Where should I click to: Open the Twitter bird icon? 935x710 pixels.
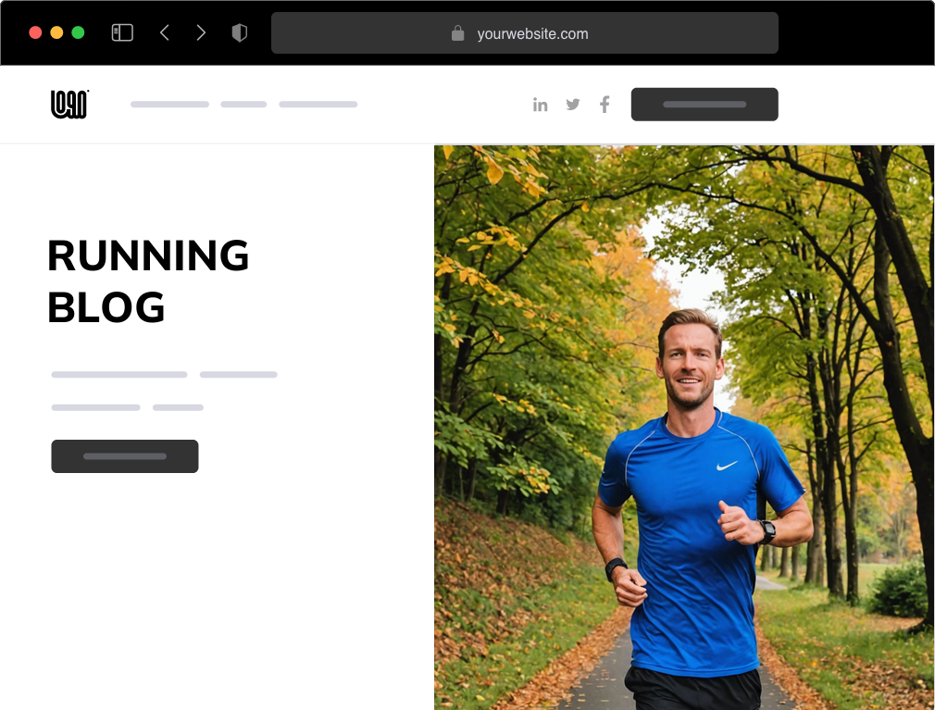pos(573,105)
